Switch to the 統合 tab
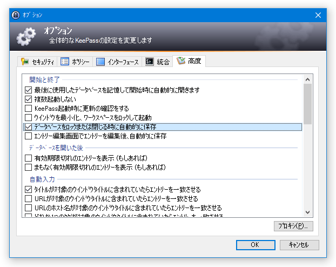 (x=157, y=62)
